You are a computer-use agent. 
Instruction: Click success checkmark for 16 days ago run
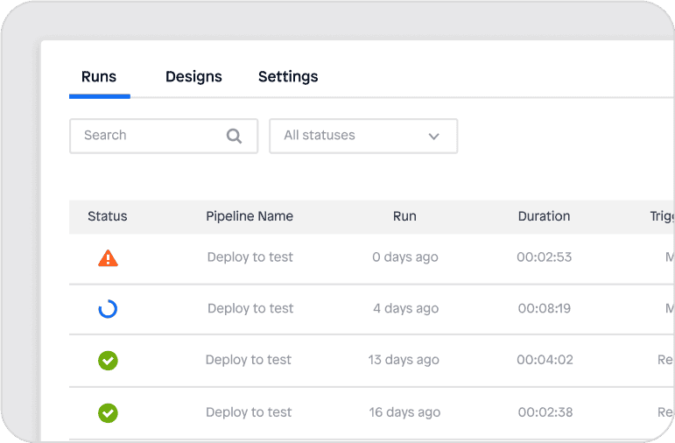tap(108, 412)
